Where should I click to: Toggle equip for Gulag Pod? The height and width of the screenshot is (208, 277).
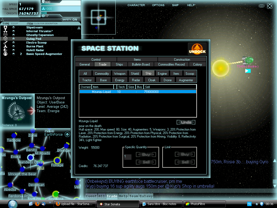pos(14,39)
